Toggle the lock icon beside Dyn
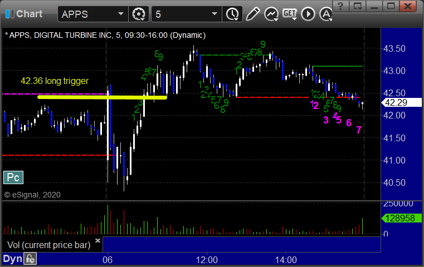The image size is (424, 267). click(x=30, y=259)
